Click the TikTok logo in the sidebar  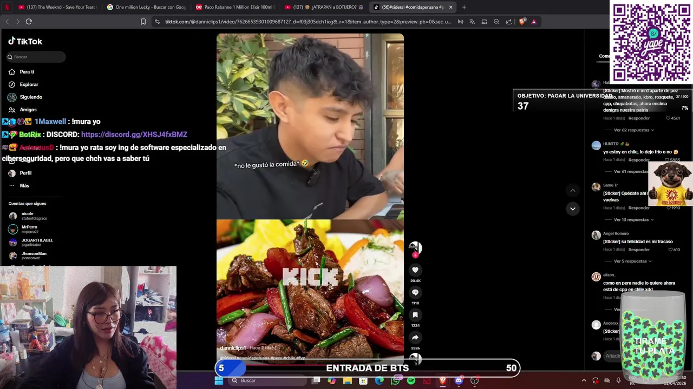point(25,41)
